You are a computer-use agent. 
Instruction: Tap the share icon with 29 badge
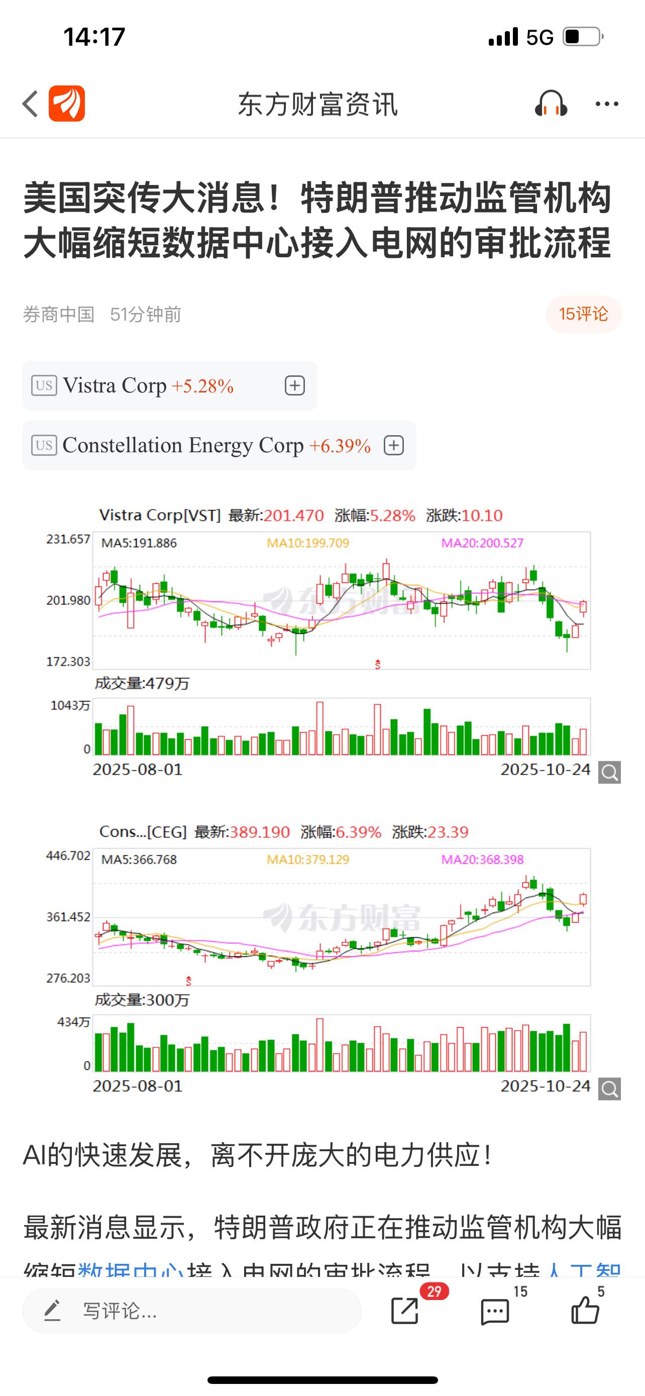[x=405, y=1311]
